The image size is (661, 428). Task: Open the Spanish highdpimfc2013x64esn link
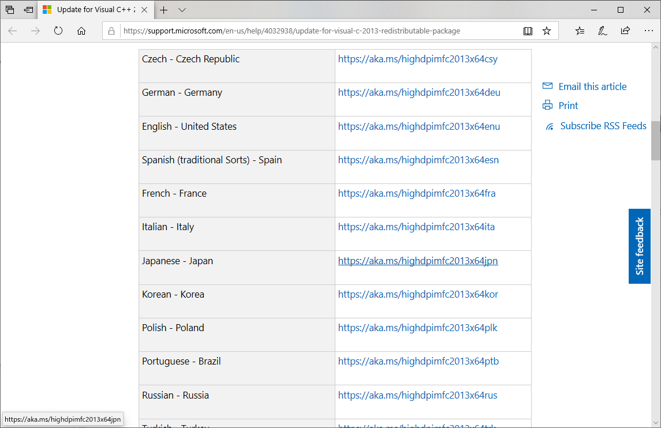[x=418, y=160]
